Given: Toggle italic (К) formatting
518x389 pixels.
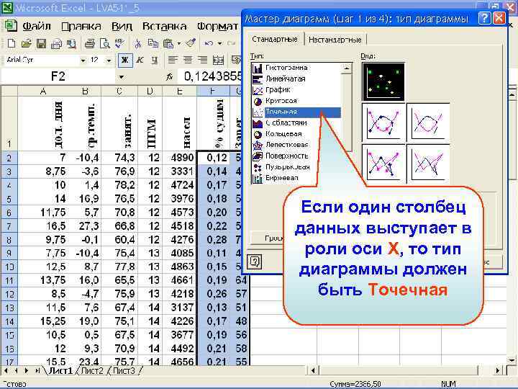Looking at the screenshot, I should [140, 60].
